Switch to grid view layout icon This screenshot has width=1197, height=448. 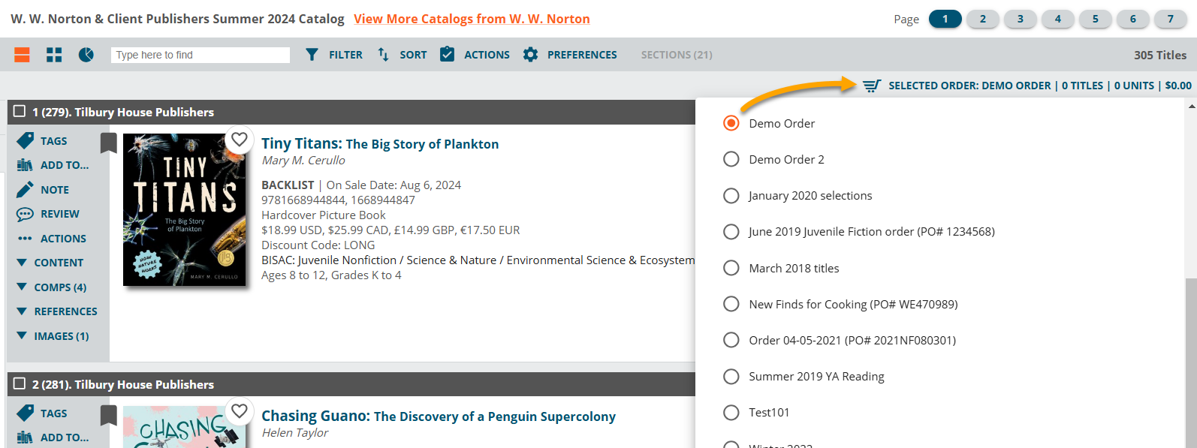(54, 55)
